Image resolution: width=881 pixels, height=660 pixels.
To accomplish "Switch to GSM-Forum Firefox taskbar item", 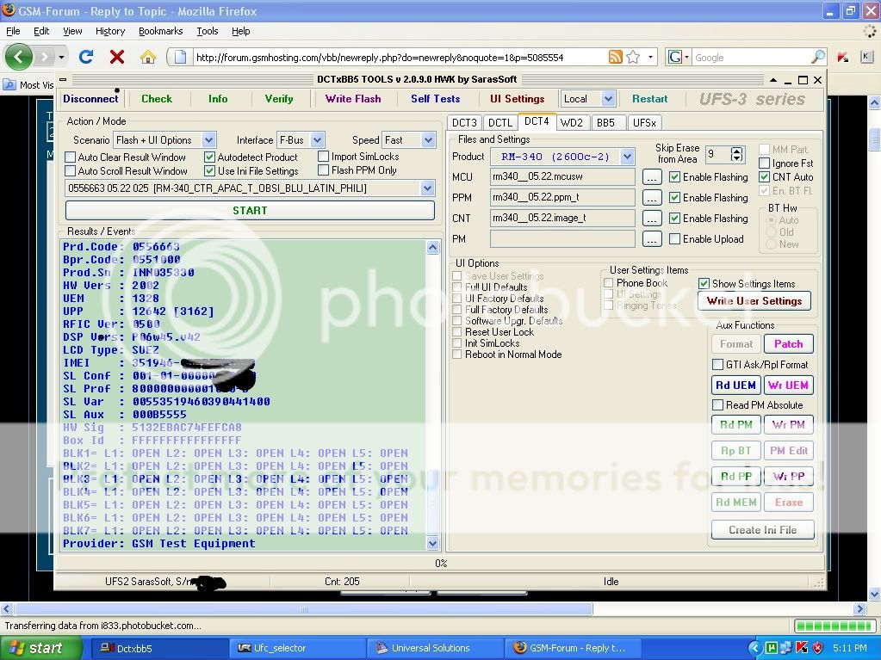I will click(572, 648).
